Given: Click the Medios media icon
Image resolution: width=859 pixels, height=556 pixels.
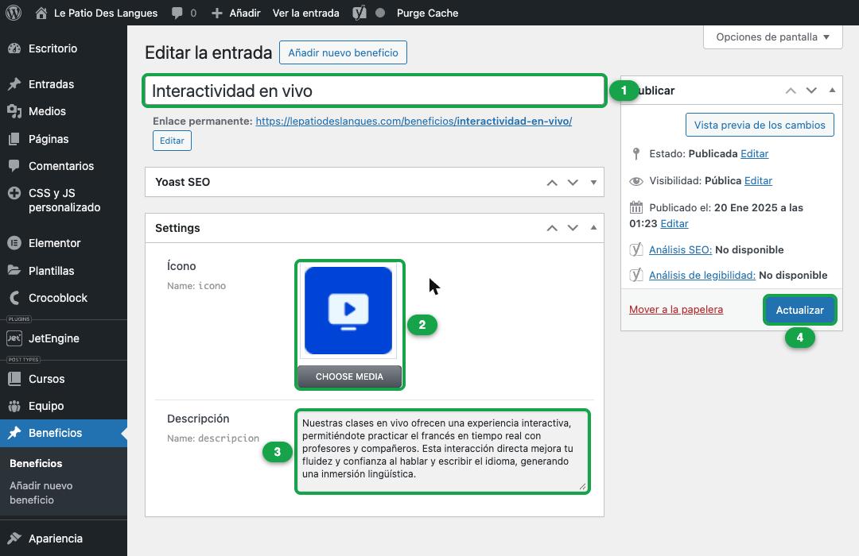Looking at the screenshot, I should [x=14, y=112].
